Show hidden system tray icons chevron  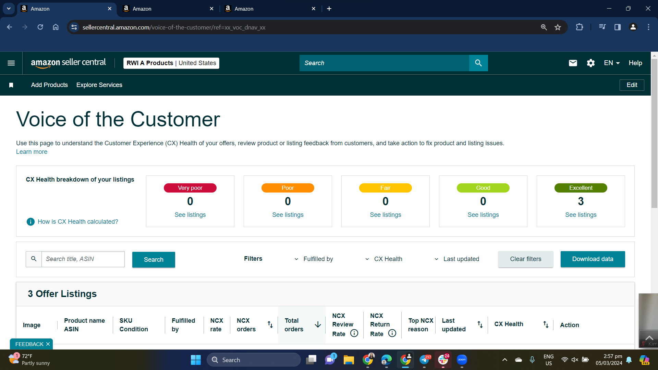(x=504, y=360)
